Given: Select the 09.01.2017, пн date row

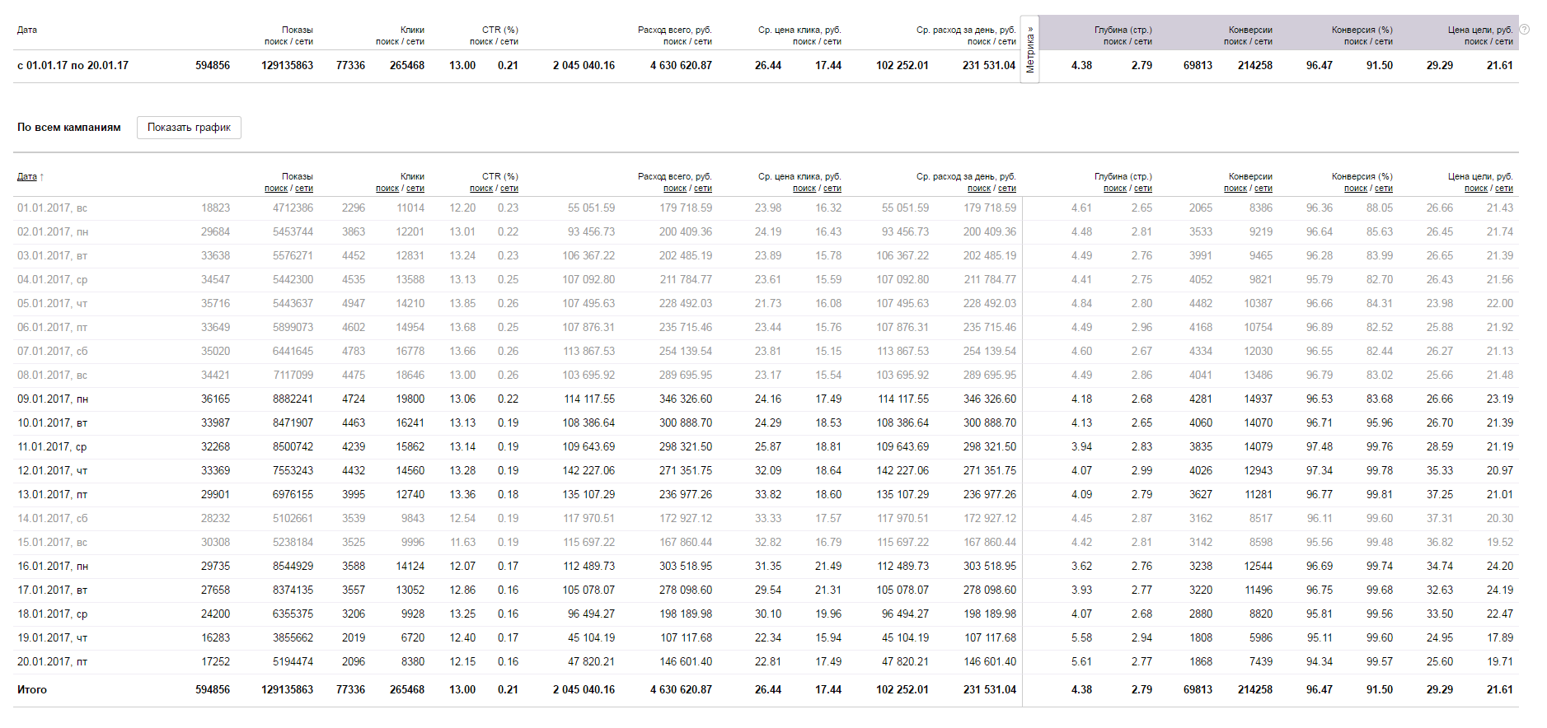Looking at the screenshot, I should [x=53, y=399].
